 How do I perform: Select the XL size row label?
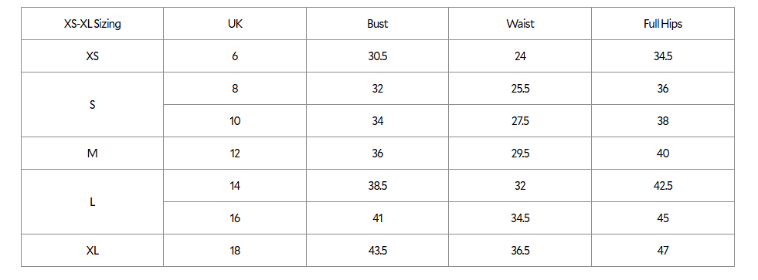point(92,251)
